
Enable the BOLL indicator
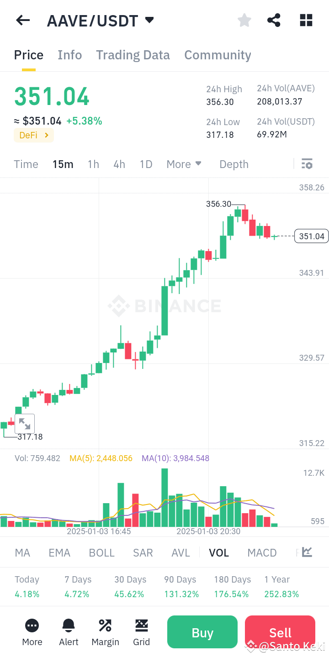101,552
